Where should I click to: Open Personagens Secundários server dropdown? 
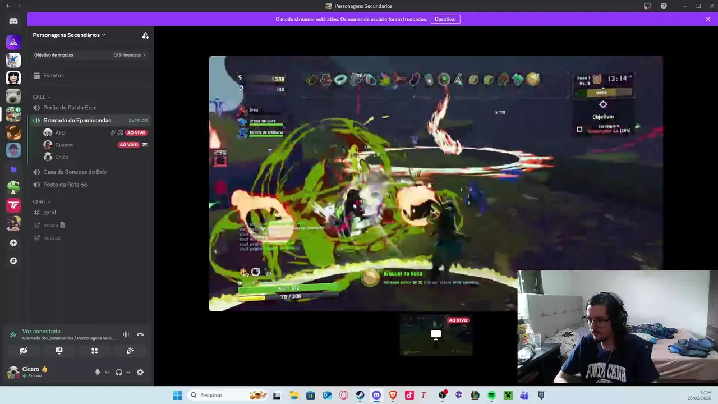pyautogui.click(x=70, y=35)
